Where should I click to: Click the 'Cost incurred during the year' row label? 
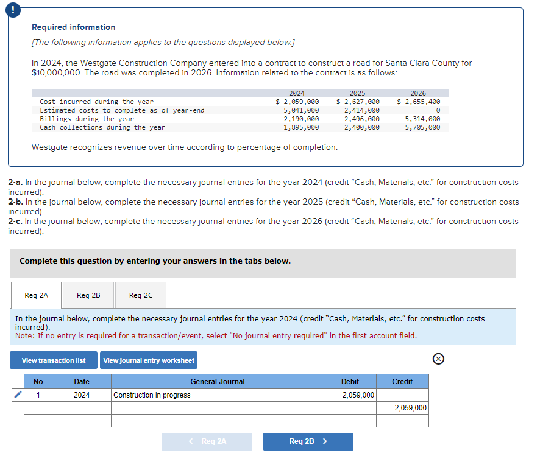pos(96,102)
